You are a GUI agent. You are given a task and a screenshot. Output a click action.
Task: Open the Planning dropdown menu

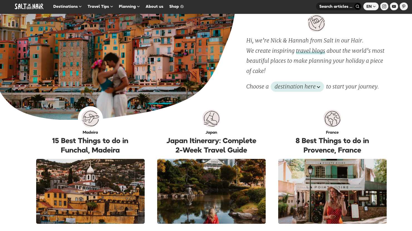coord(129,6)
